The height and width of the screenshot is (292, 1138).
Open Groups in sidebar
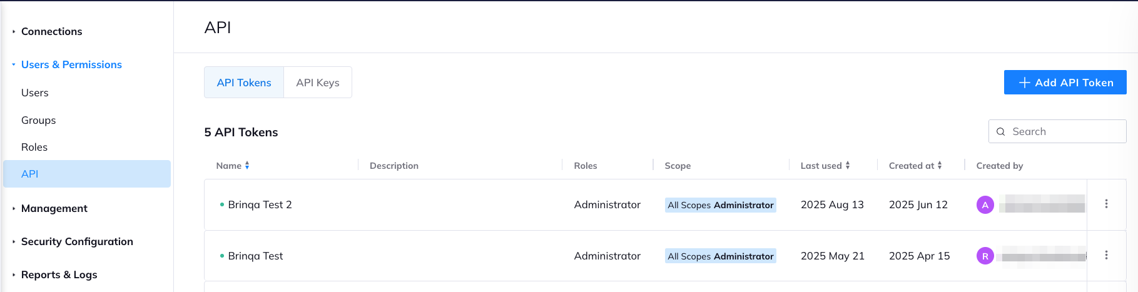point(38,120)
